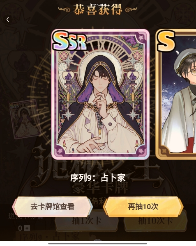
Task: Select the partially visible S card
Action: (x=176, y=94)
